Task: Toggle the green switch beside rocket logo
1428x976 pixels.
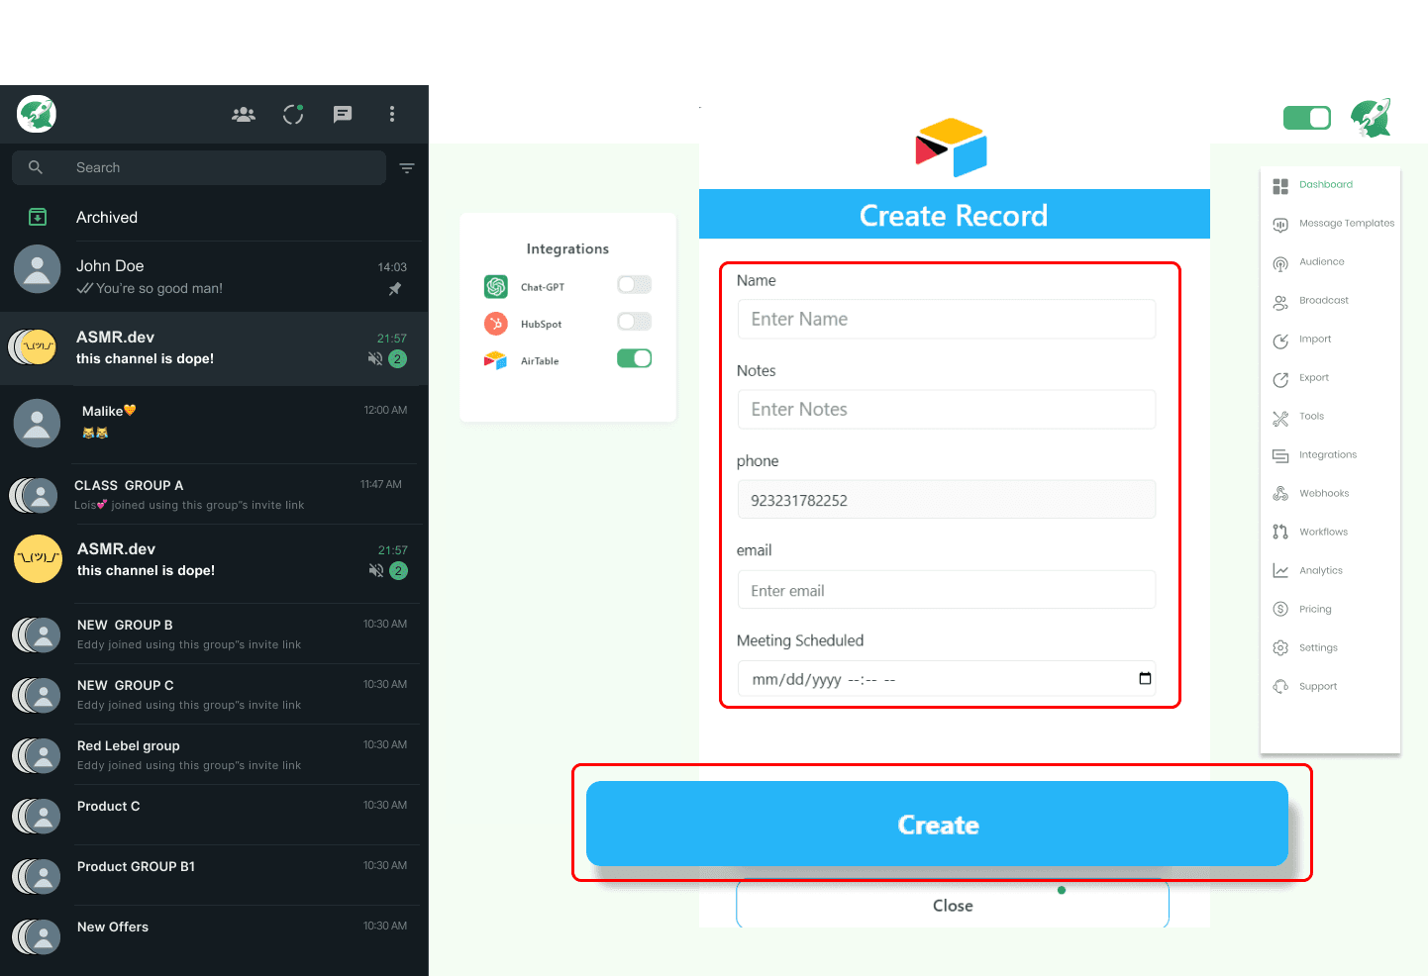Action: tap(1307, 119)
